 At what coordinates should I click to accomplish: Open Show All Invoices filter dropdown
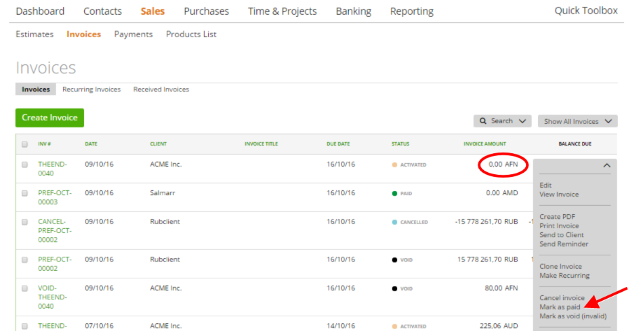pos(577,121)
